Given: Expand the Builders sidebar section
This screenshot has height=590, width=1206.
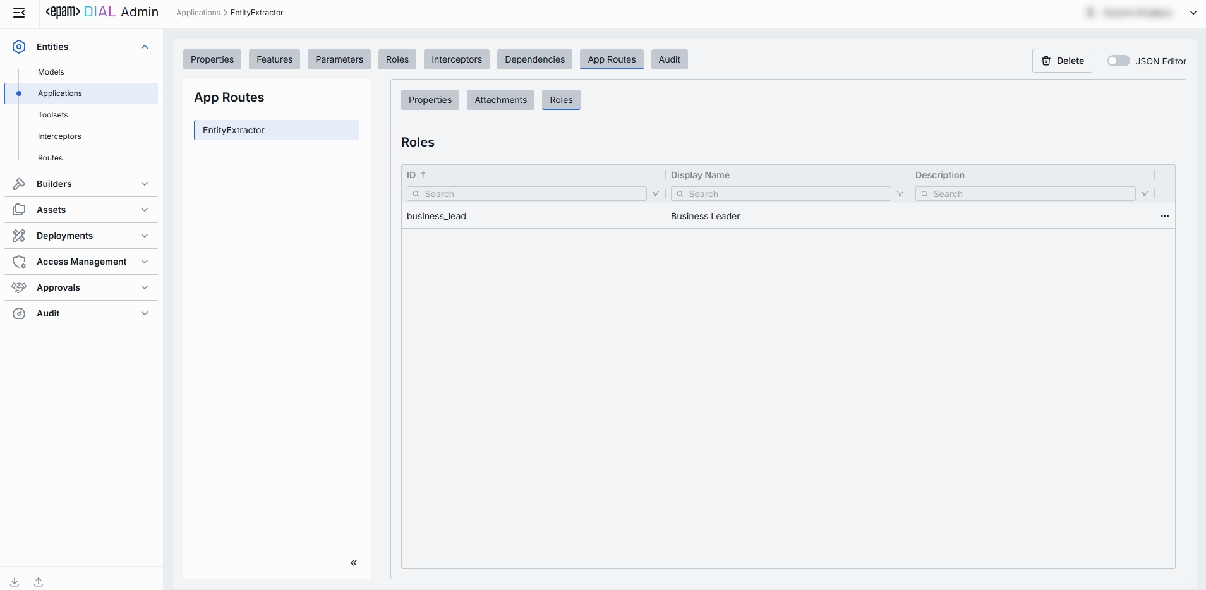Looking at the screenshot, I should 145,184.
